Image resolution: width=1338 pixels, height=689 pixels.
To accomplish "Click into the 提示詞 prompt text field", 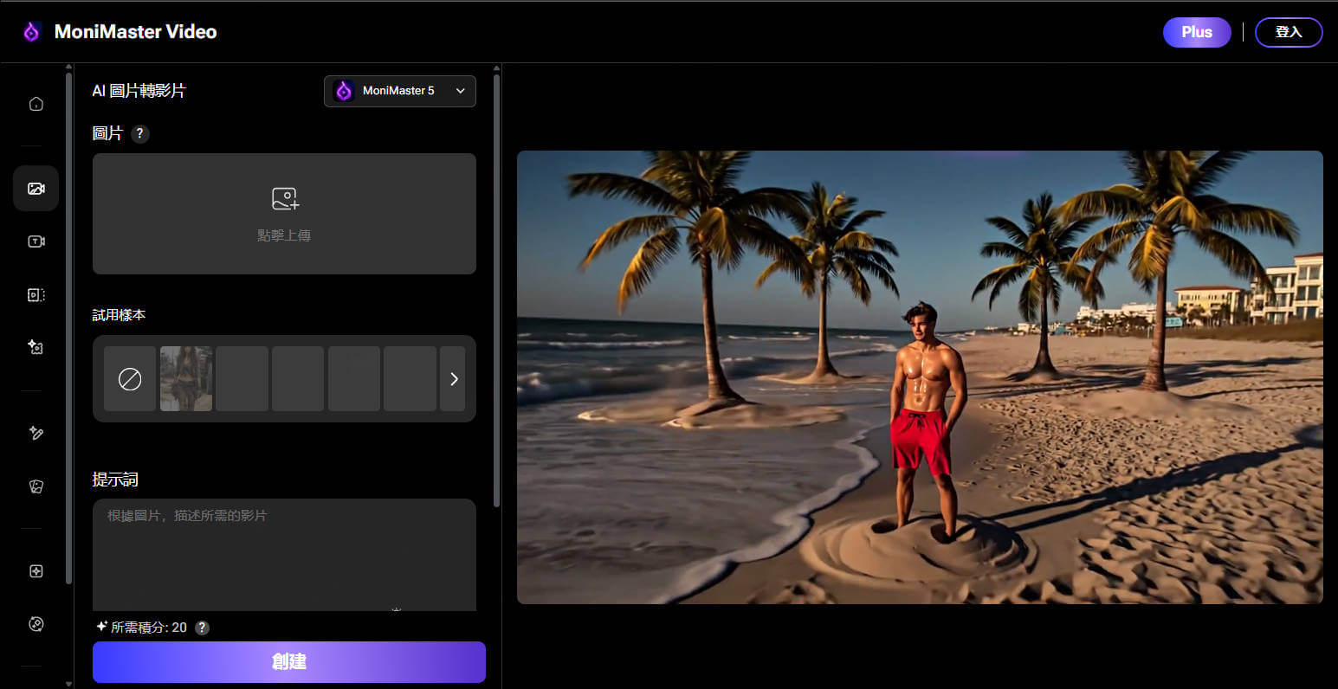I will [x=284, y=554].
